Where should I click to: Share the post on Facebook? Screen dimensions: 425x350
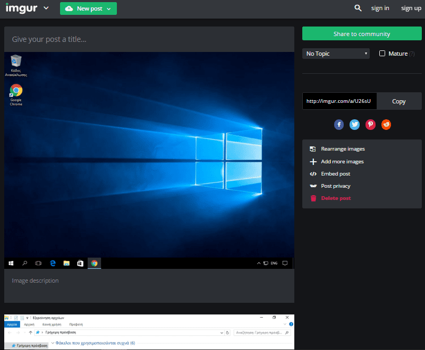[x=339, y=125]
